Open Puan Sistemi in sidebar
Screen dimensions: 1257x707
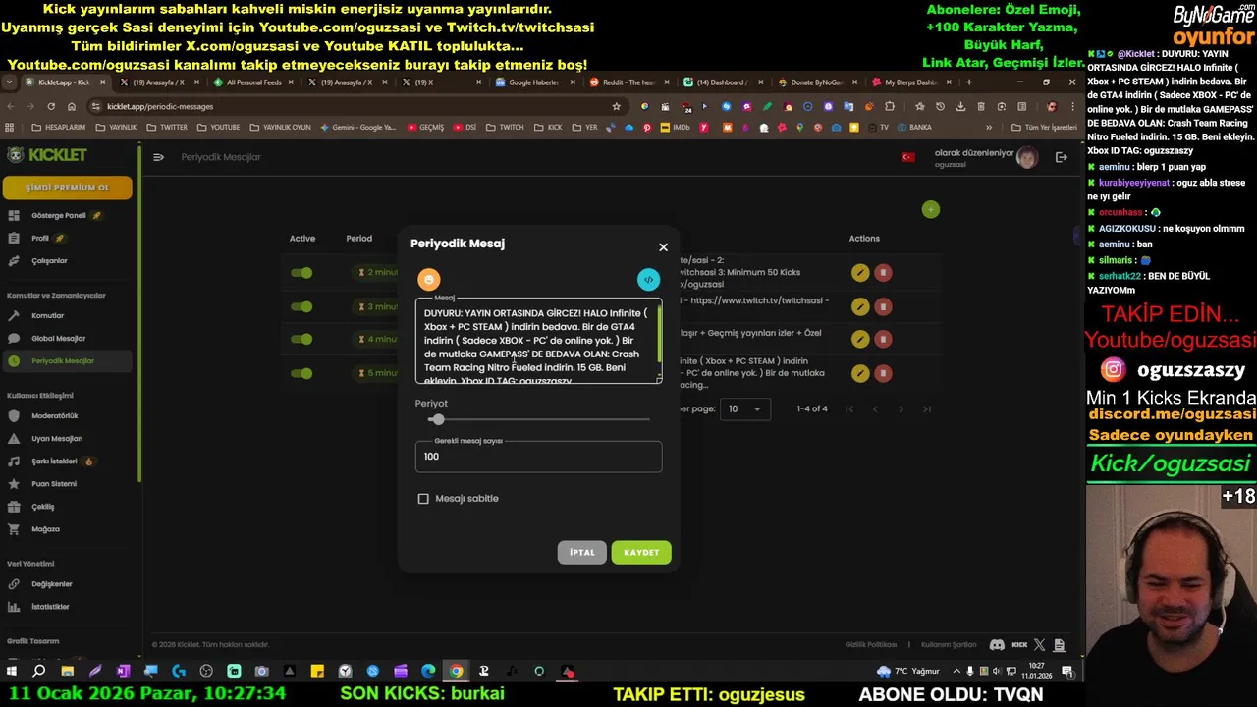pos(67,483)
